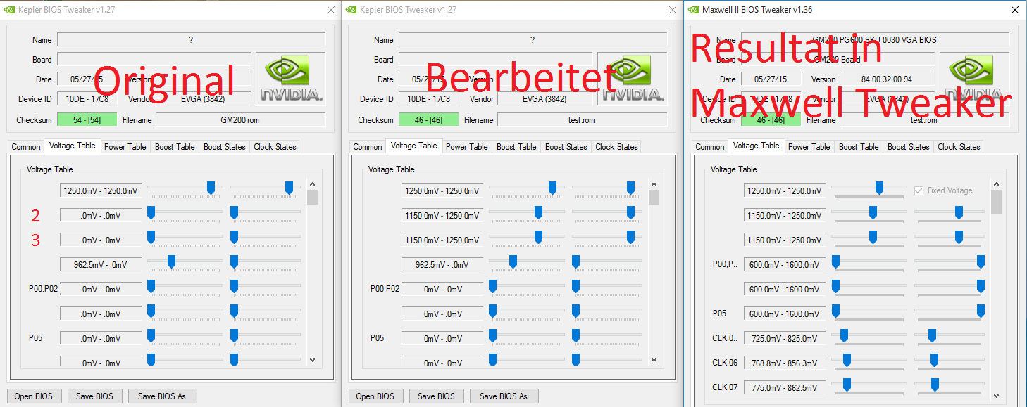Select the Common tab in the Maxwell window

click(x=710, y=146)
